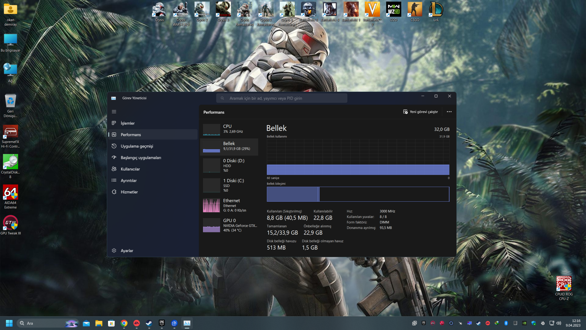Select the Bellek memory entry

click(229, 146)
